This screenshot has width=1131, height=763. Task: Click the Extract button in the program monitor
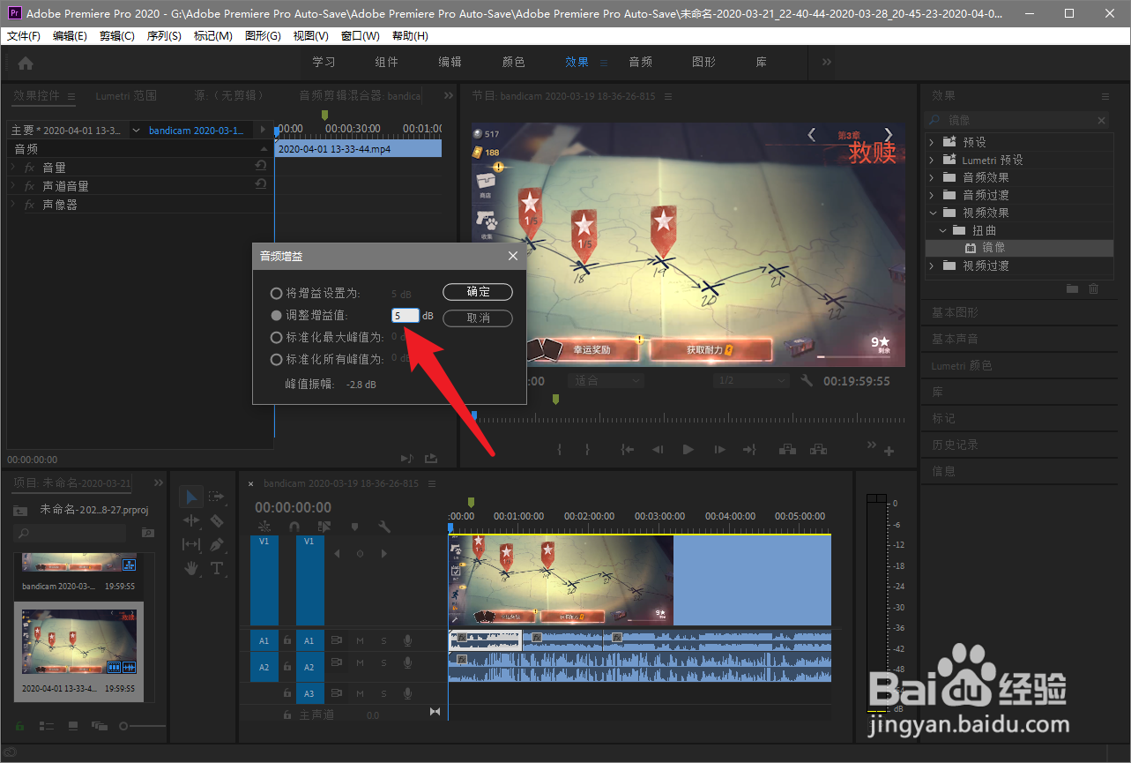click(x=818, y=450)
